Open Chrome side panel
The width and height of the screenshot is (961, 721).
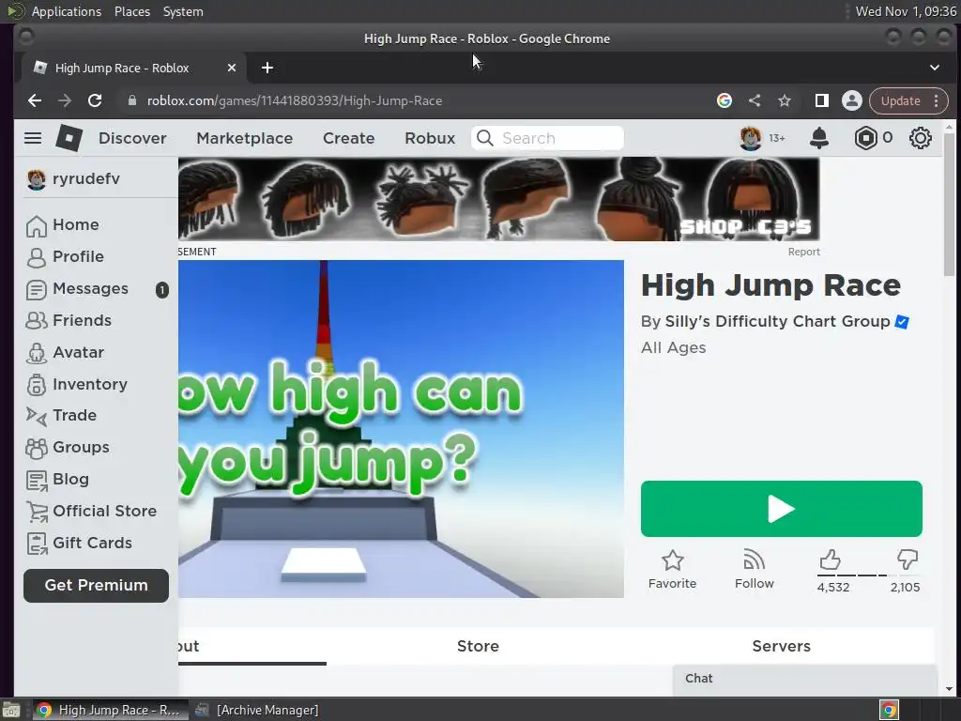(821, 100)
